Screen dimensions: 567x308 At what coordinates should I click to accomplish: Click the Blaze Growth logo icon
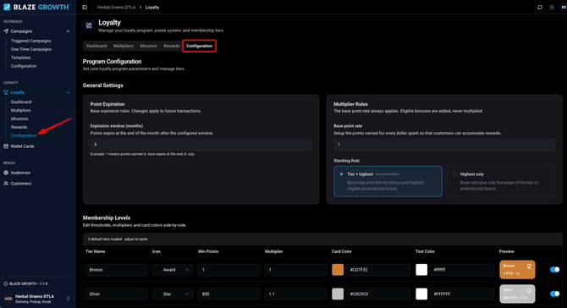[x=7, y=7]
